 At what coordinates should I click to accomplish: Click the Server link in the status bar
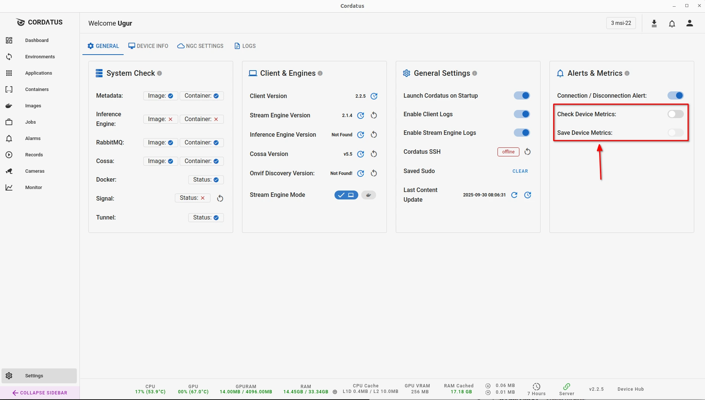point(567,389)
